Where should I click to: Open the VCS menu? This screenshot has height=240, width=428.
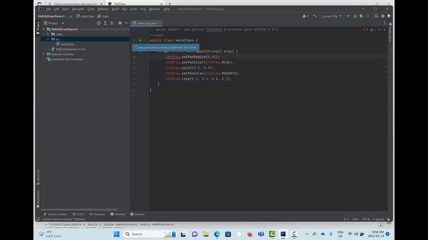(143, 9)
